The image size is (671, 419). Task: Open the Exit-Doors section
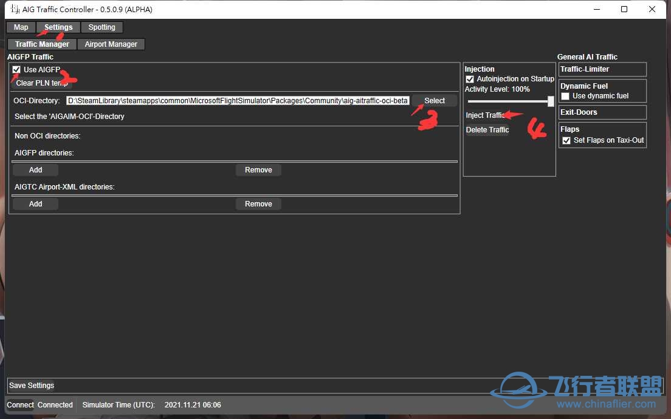602,112
